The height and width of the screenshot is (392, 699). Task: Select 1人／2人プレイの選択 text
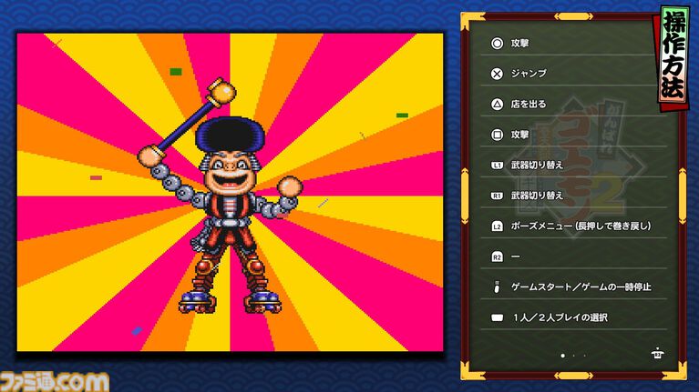(x=560, y=317)
